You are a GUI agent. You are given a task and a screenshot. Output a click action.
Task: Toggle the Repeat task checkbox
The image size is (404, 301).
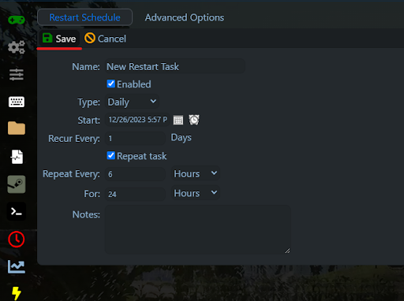(x=111, y=155)
